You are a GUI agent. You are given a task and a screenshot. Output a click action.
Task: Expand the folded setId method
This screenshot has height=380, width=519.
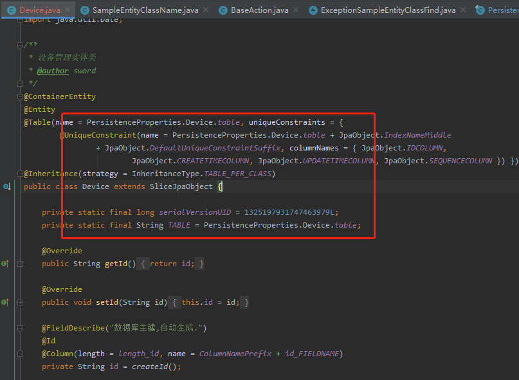click(21, 302)
